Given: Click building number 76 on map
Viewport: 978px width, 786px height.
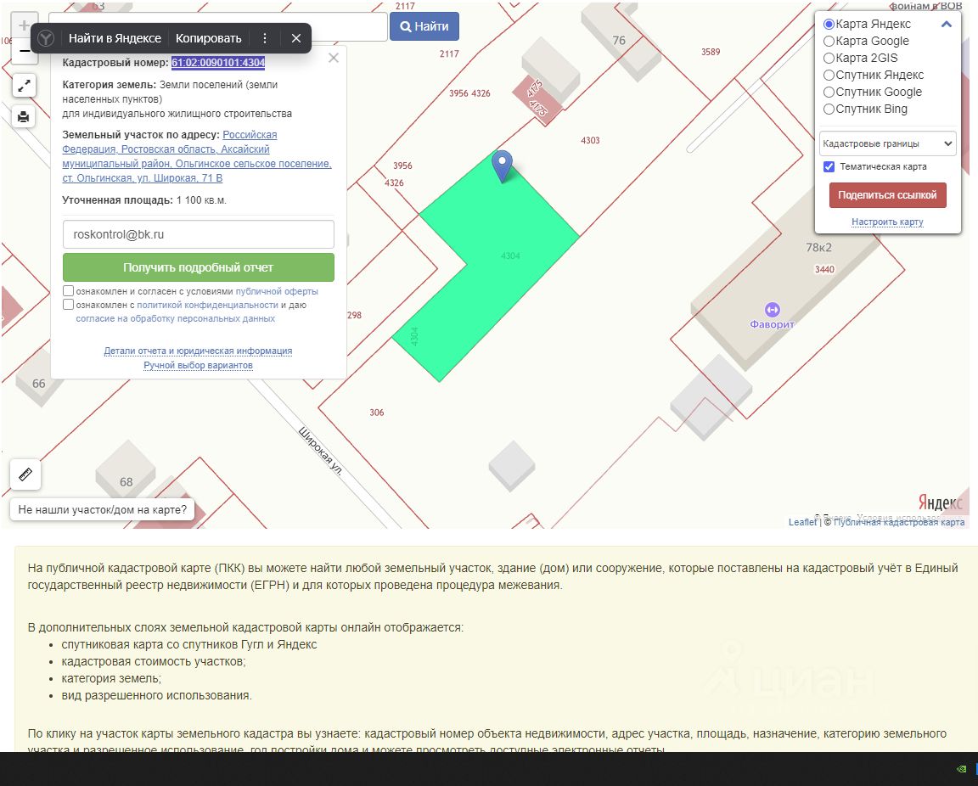Looking at the screenshot, I should (x=619, y=41).
